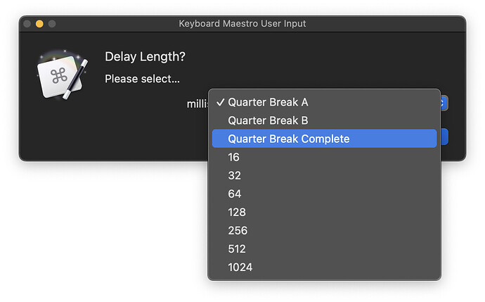Minimize the window with the yellow button

coord(39,24)
